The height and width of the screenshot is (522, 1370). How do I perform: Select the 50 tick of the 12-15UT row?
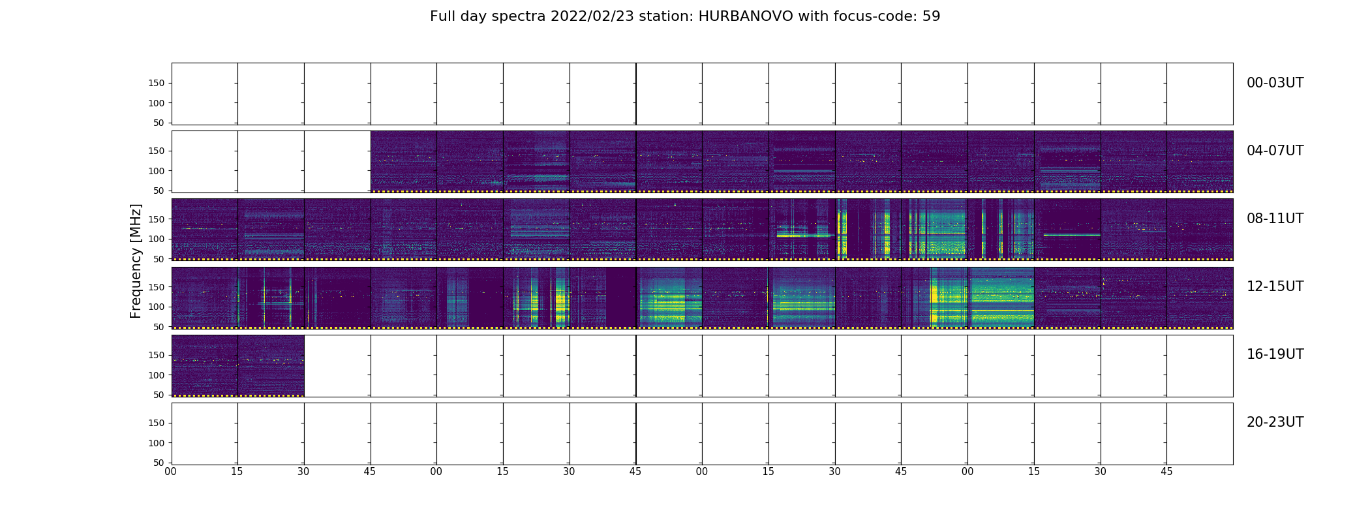(159, 326)
